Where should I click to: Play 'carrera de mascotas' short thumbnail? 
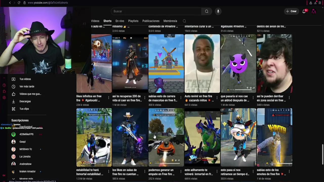166,64
